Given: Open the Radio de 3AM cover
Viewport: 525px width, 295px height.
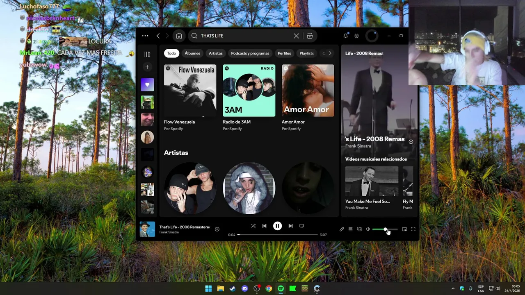Looking at the screenshot, I should (x=249, y=91).
